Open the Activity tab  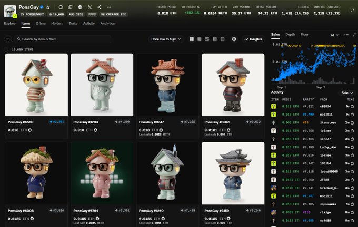pyautogui.click(x=89, y=23)
